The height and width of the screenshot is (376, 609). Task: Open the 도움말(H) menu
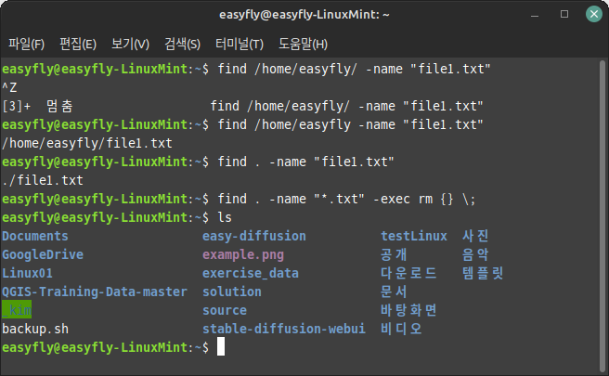(303, 44)
